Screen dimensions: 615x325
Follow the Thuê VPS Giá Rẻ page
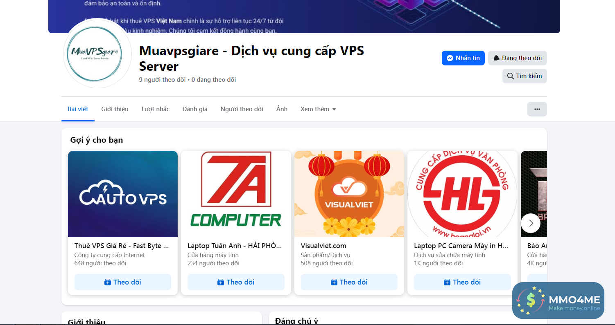tap(123, 282)
